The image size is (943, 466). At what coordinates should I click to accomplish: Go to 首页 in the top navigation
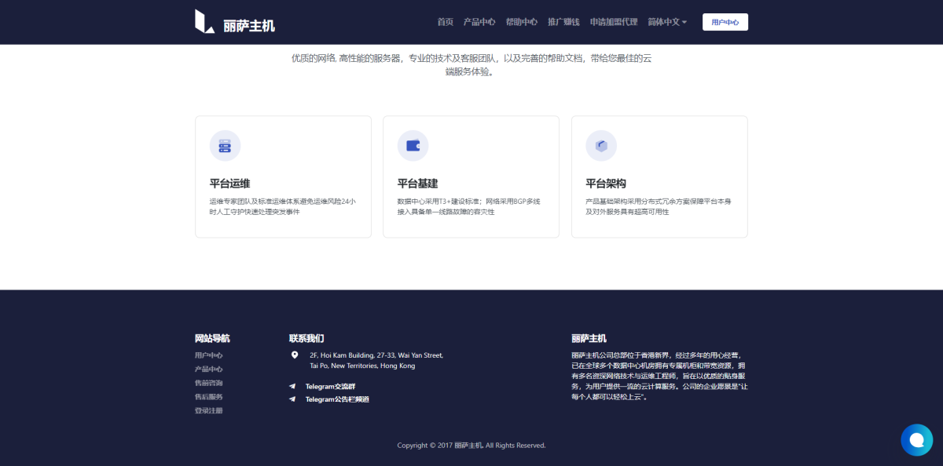click(x=446, y=22)
